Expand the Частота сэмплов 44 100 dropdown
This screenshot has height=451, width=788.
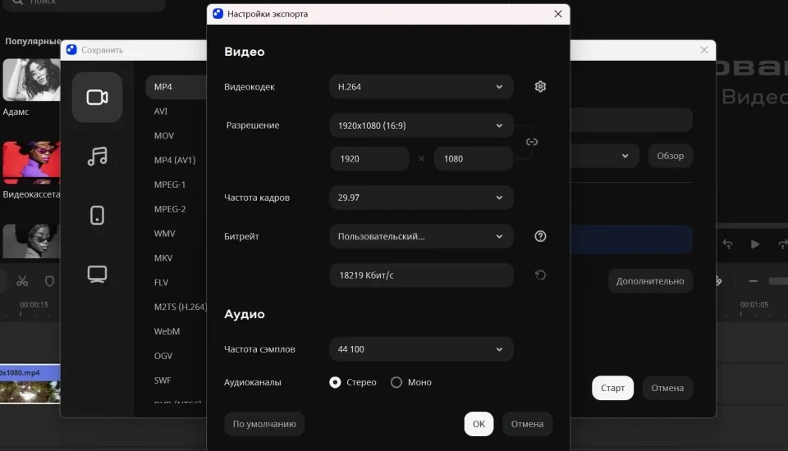point(421,349)
